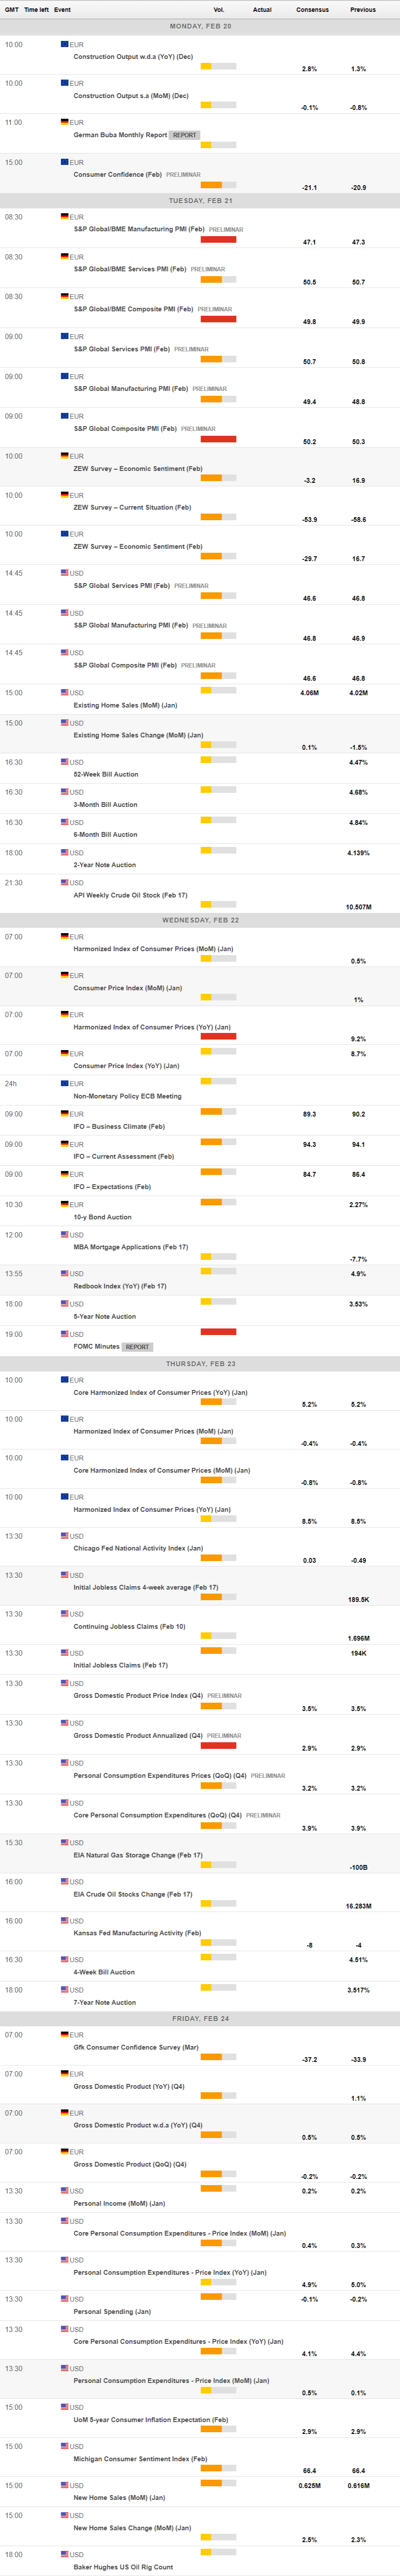Image resolution: width=400 pixels, height=2576 pixels.
Task: Click the German flag beside German Buba Monthly Report
Action: click(65, 122)
